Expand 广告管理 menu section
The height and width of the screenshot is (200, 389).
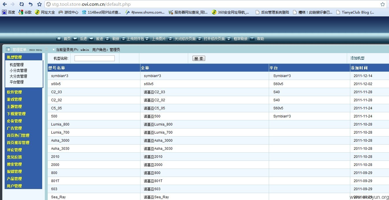[24, 128]
